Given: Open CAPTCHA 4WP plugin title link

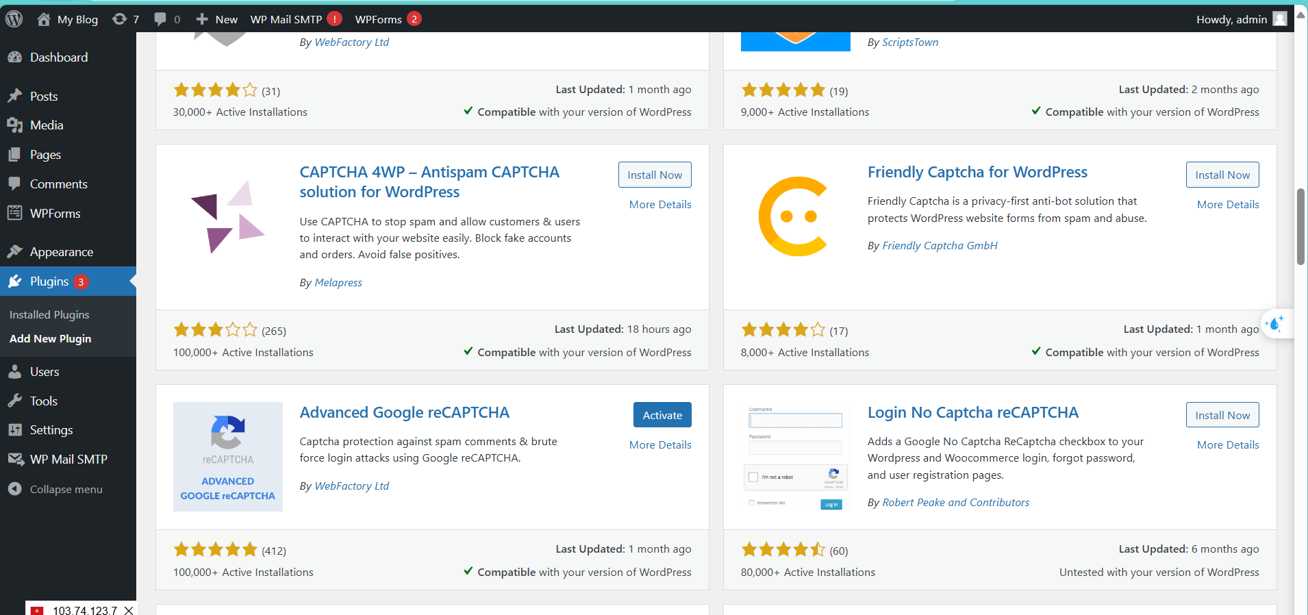Looking at the screenshot, I should coord(429,182).
